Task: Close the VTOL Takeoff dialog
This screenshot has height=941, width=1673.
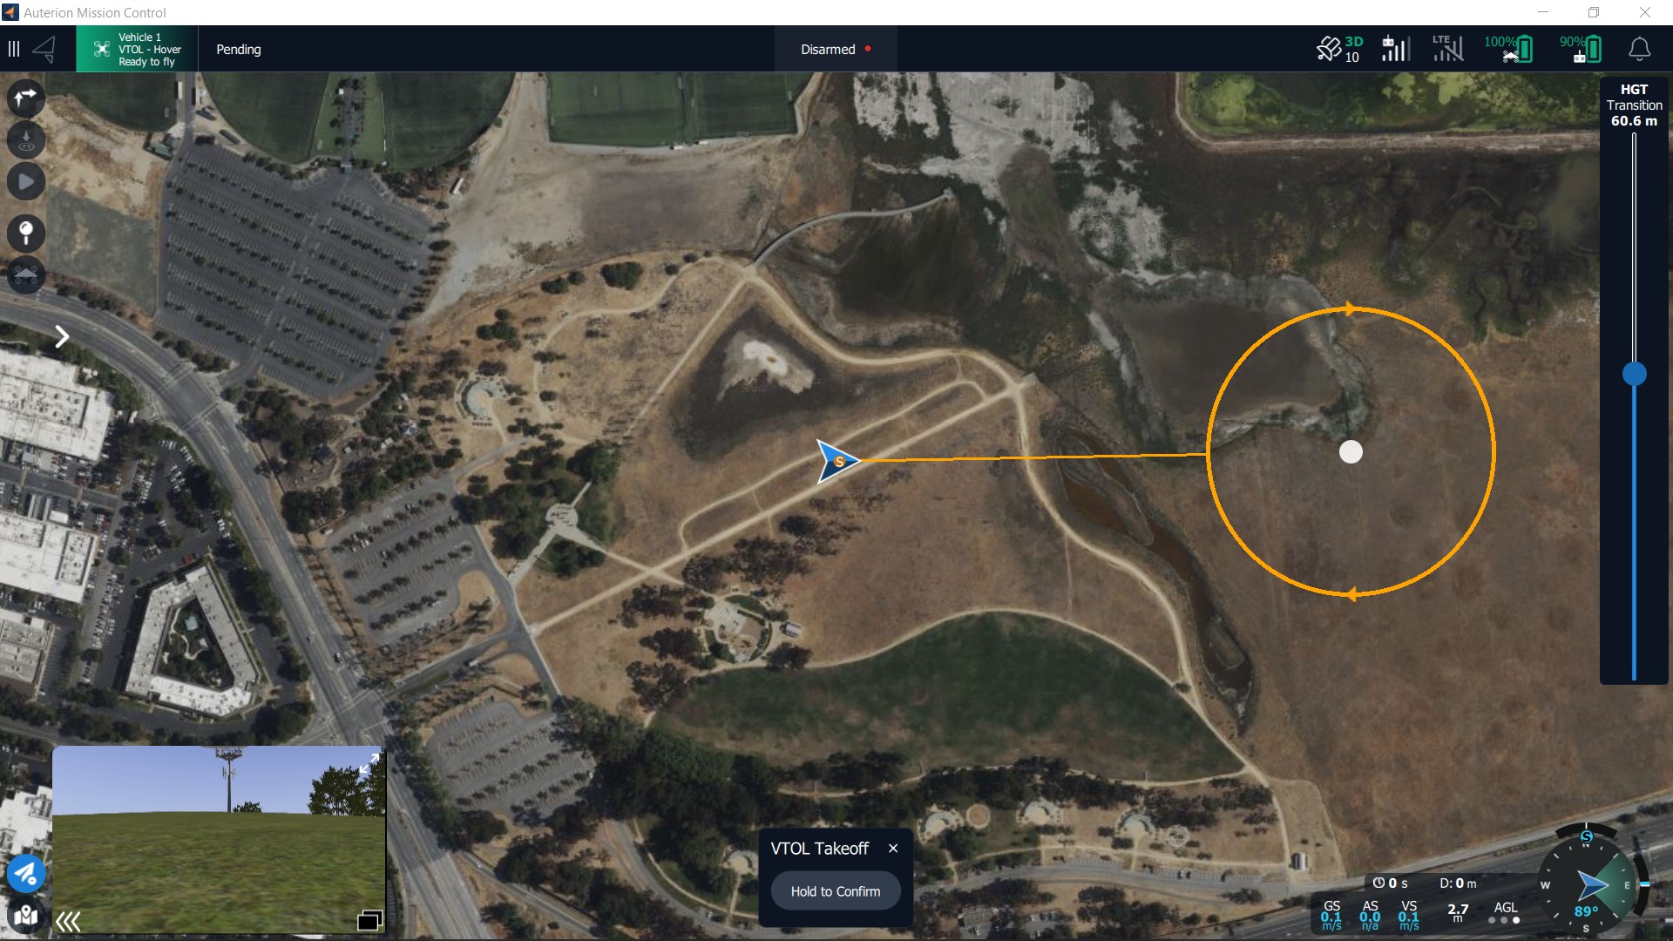Action: pos(893,848)
